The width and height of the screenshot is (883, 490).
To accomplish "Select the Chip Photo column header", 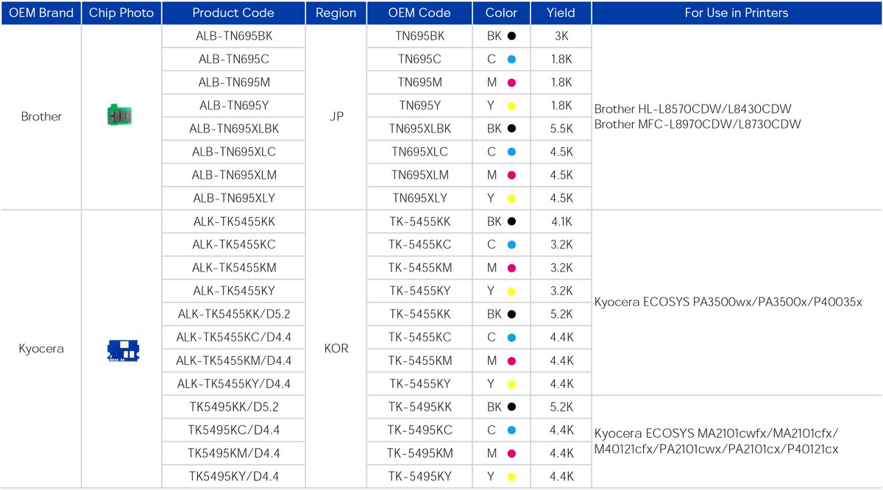I will pyautogui.click(x=121, y=13).
